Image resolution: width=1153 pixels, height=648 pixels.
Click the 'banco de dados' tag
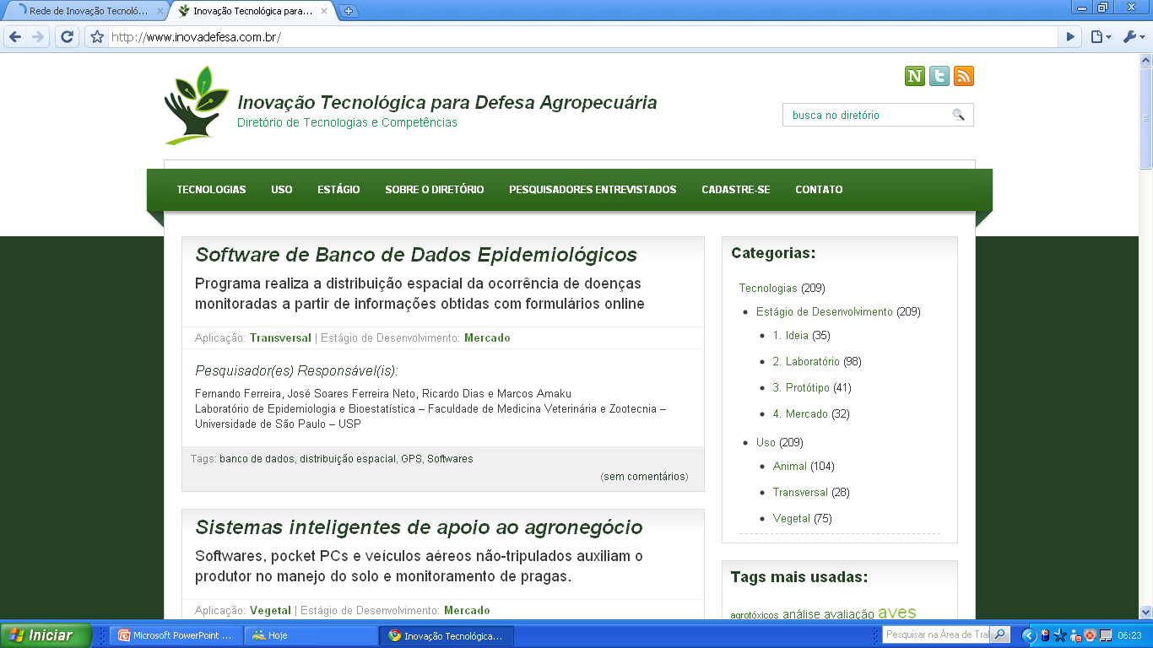(257, 459)
